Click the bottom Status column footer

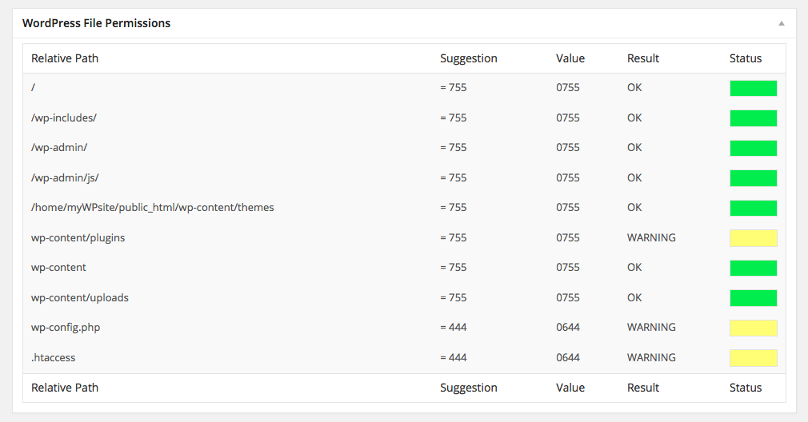click(x=745, y=388)
